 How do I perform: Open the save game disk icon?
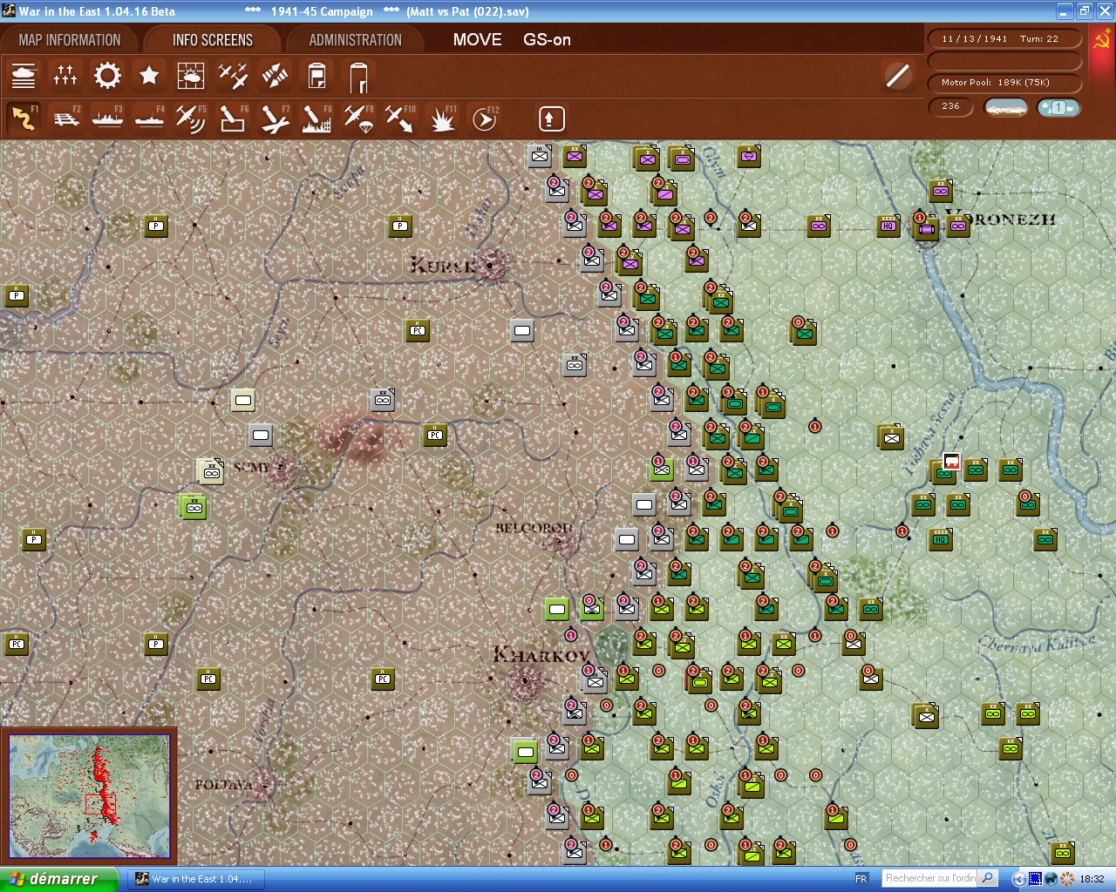point(316,76)
